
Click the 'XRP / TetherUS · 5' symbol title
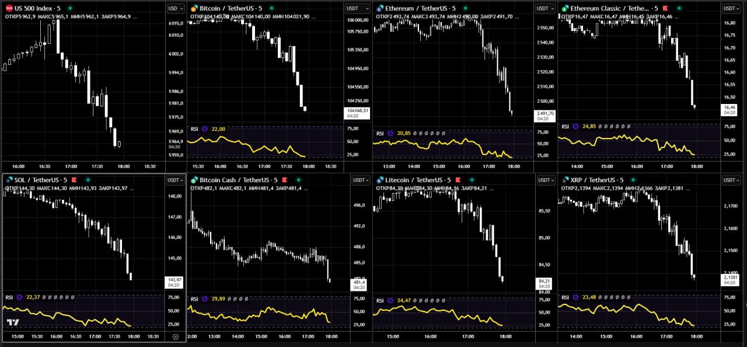pos(596,180)
